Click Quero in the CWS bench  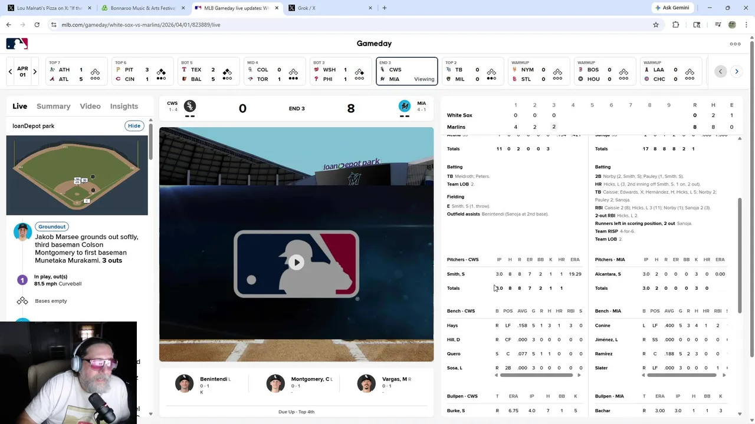point(454,354)
